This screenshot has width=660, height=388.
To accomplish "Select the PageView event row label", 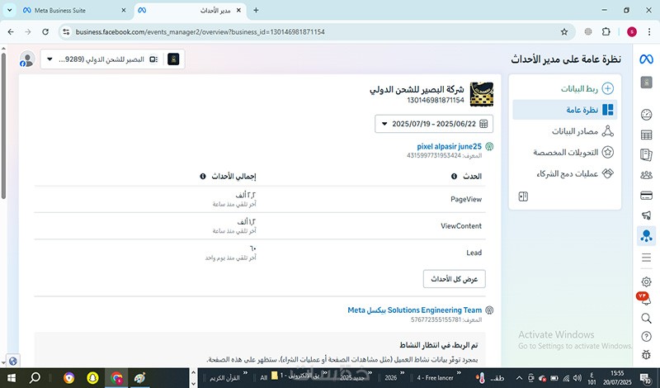I will point(466,199).
